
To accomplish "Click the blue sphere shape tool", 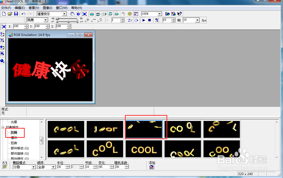I will tap(2, 61).
